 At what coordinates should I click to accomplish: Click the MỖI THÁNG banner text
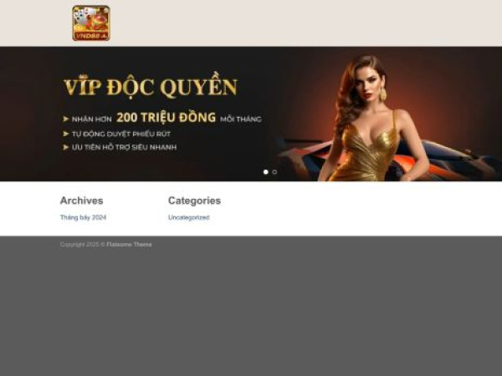(241, 119)
